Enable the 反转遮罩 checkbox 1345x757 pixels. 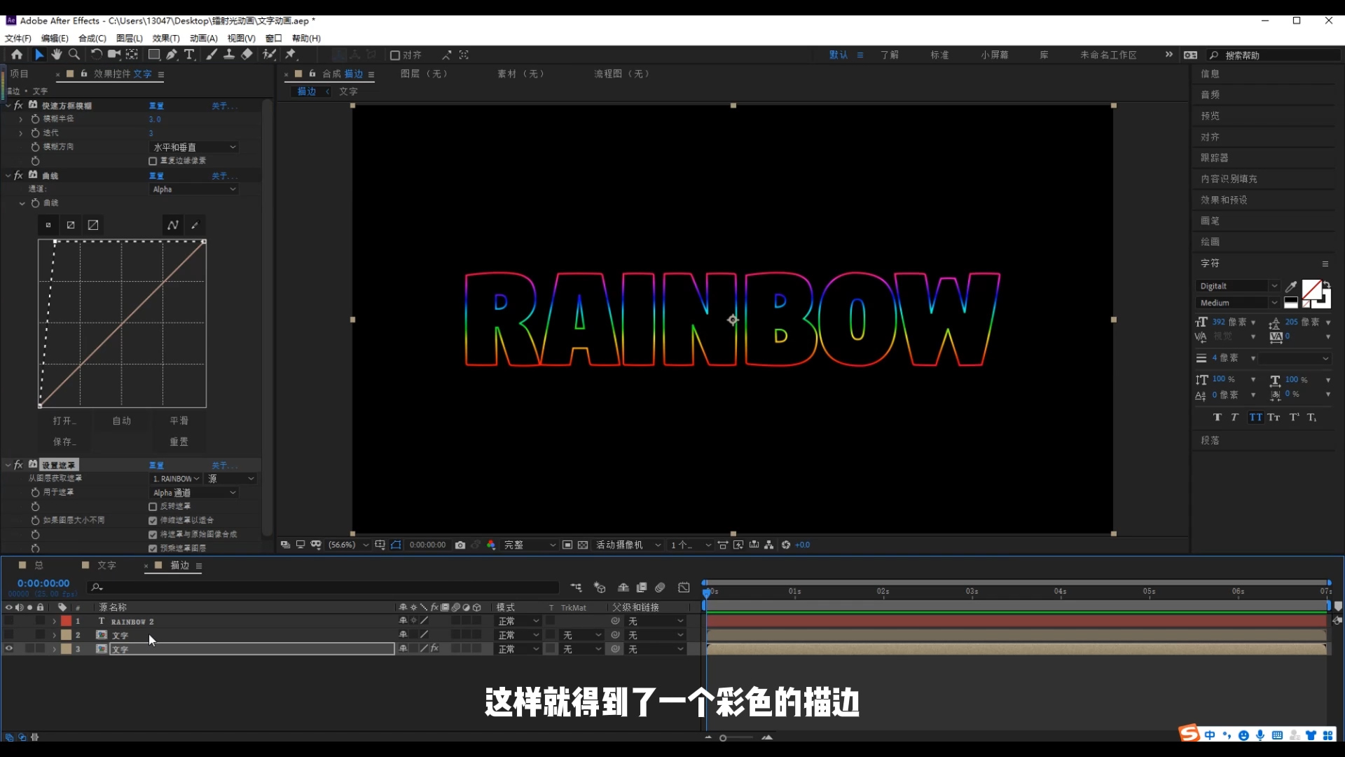pos(153,506)
